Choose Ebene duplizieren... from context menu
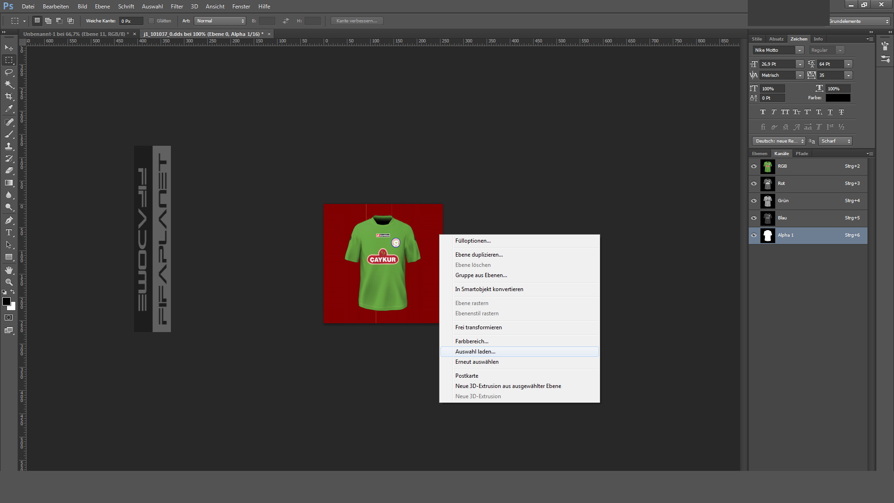 (519, 255)
